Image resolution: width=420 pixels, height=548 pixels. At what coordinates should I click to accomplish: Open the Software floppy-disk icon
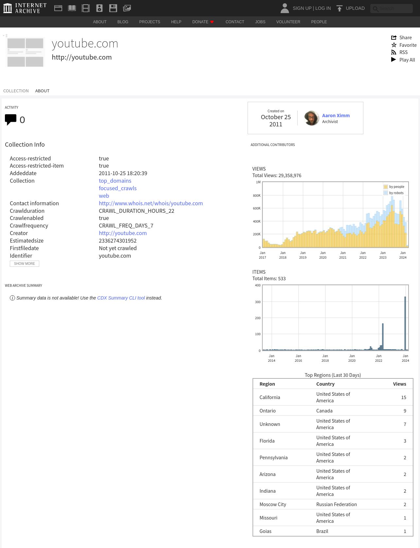click(113, 8)
